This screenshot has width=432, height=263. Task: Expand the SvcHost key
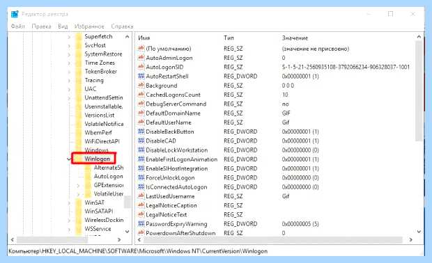69,46
